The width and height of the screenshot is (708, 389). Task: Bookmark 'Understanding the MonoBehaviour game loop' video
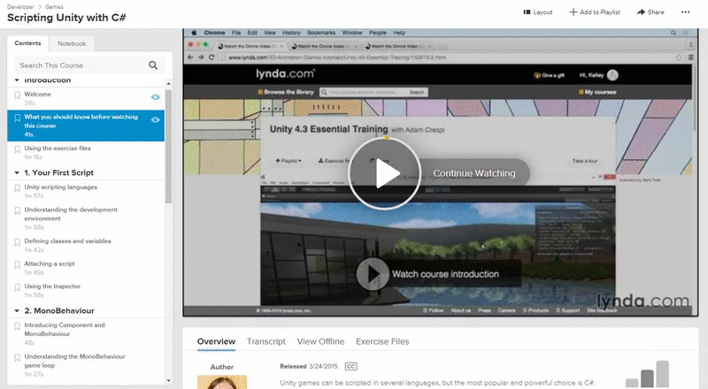[x=17, y=357]
